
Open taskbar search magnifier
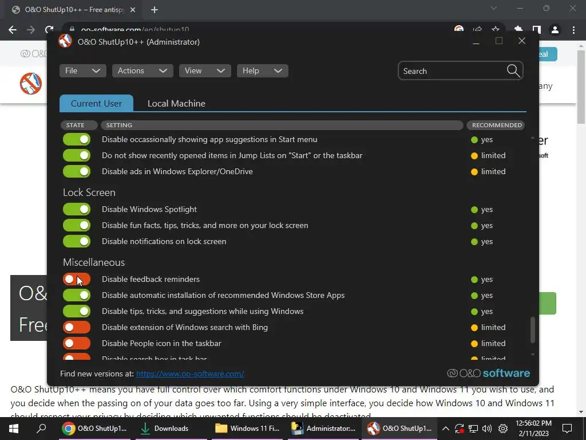41,429
